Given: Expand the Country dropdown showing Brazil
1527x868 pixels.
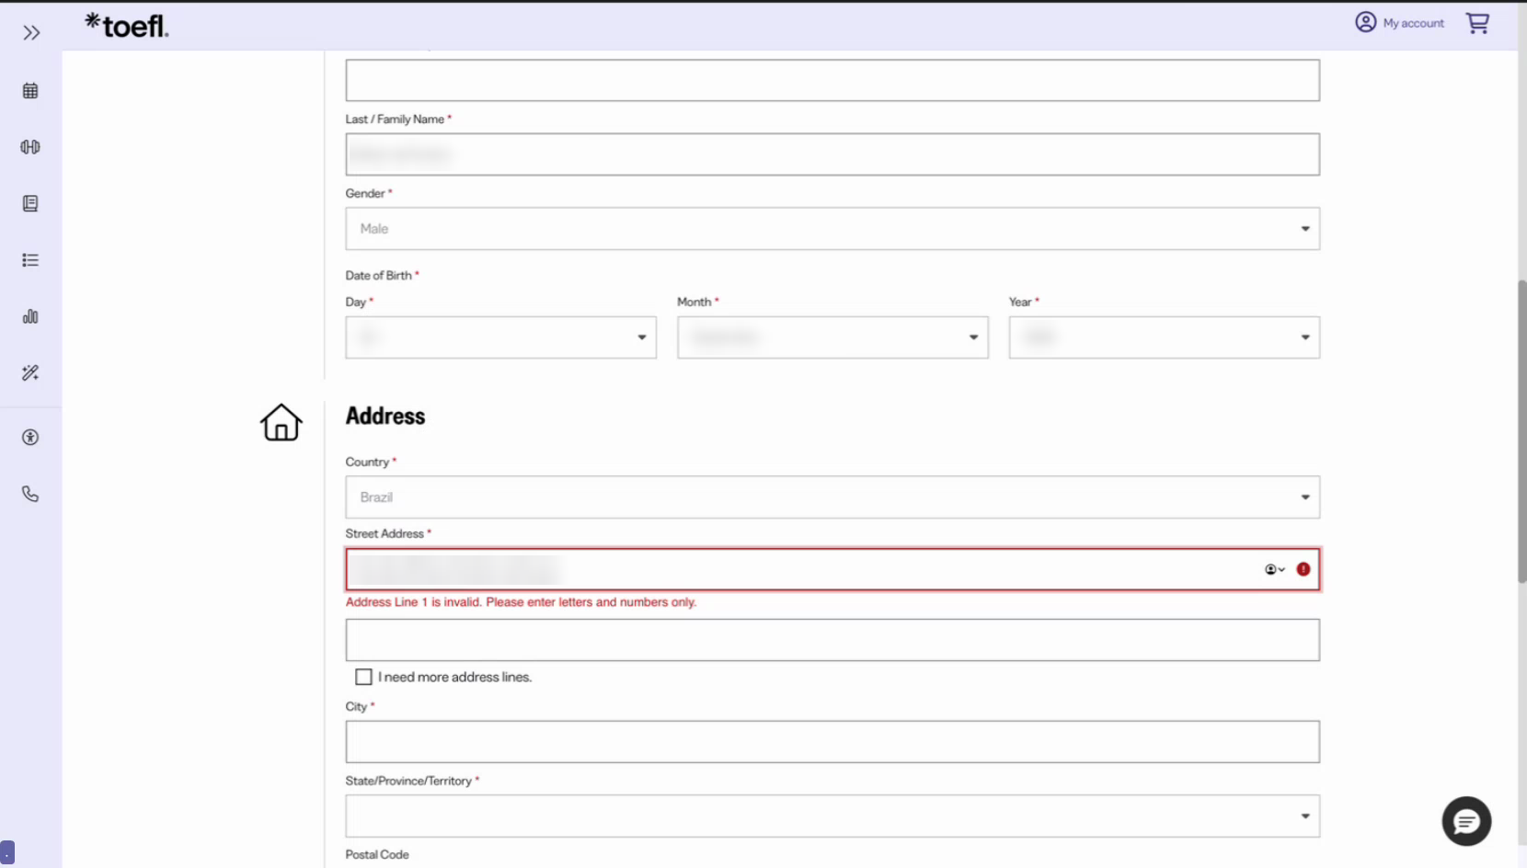Looking at the screenshot, I should (x=832, y=497).
